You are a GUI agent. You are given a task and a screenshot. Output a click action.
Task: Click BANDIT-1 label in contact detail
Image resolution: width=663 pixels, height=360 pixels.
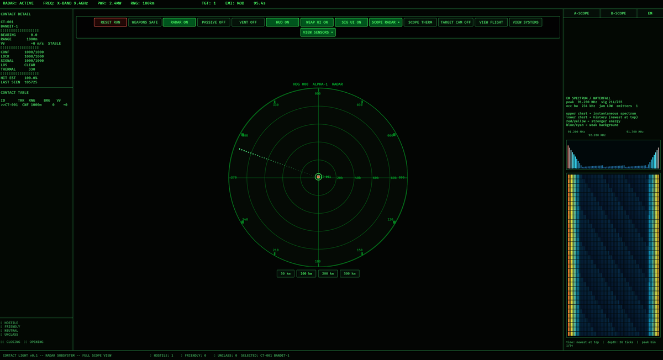click(9, 26)
